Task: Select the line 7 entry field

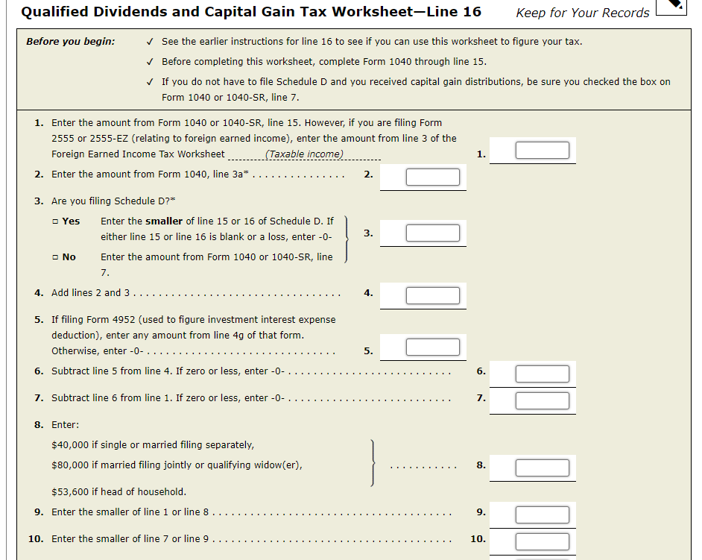Action: (543, 401)
